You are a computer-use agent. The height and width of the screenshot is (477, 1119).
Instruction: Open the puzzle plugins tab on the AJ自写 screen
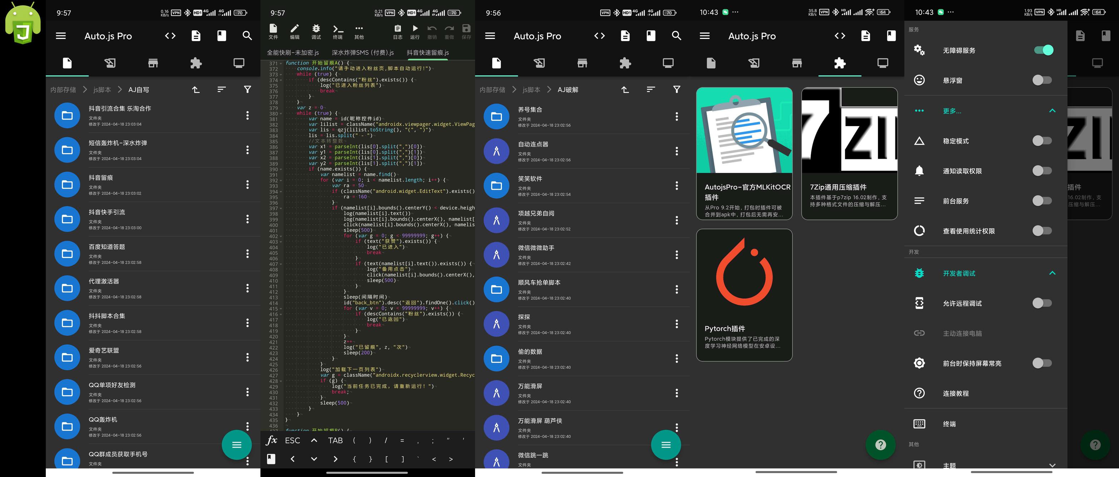[196, 63]
